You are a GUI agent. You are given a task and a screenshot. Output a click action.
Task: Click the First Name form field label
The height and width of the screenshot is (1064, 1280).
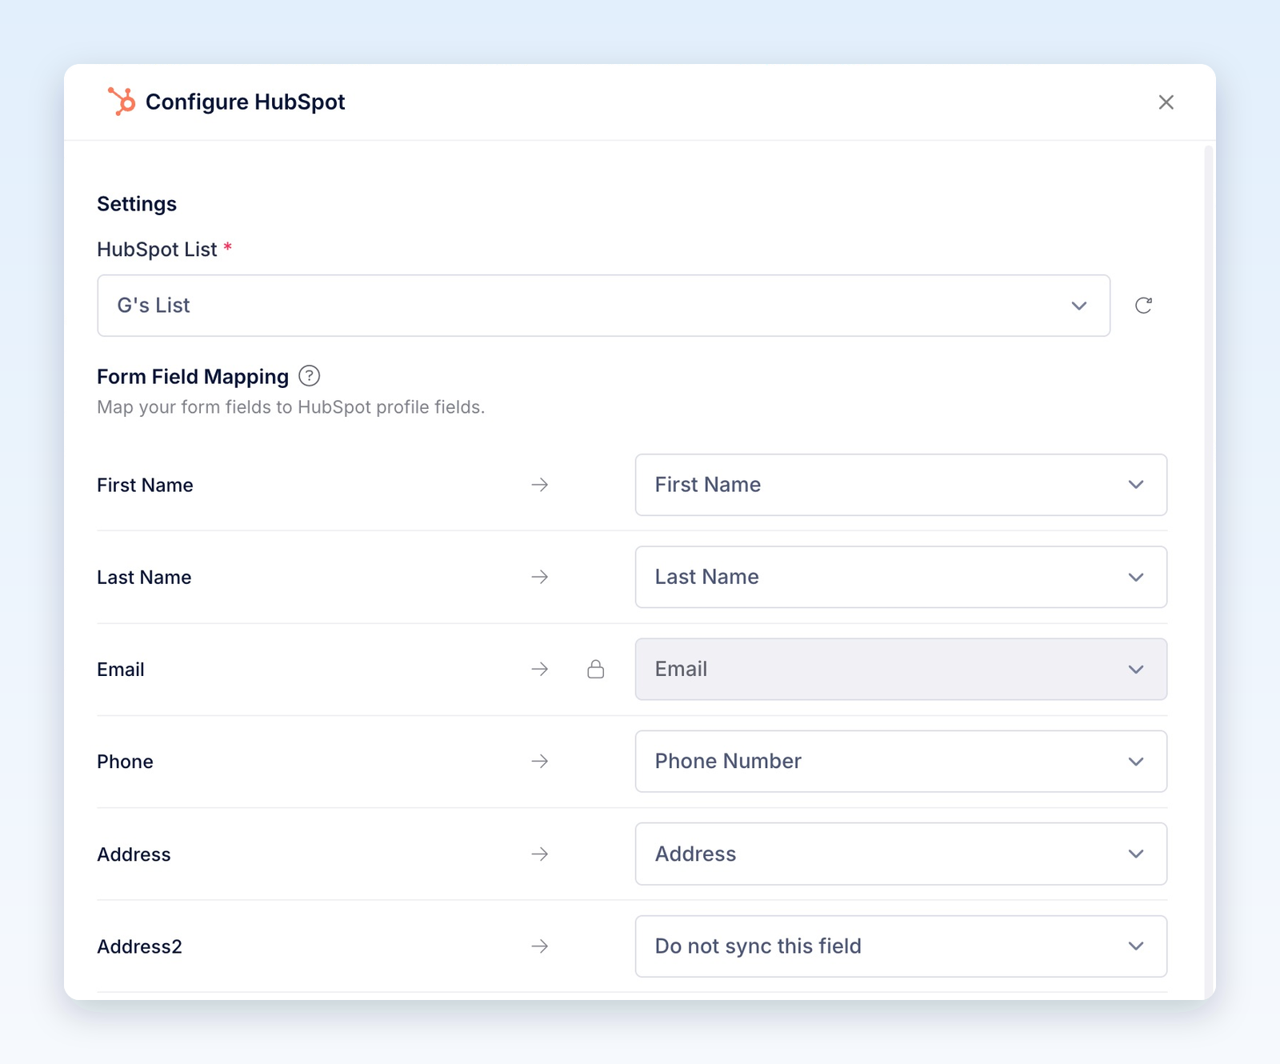pyautogui.click(x=145, y=486)
